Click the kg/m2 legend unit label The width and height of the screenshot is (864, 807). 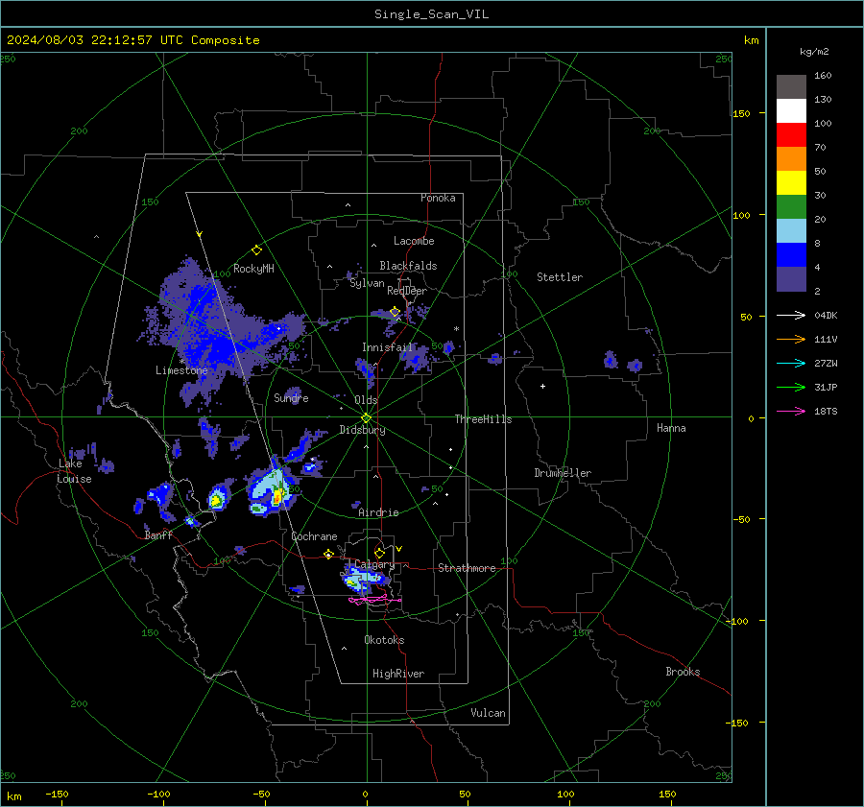click(x=814, y=52)
